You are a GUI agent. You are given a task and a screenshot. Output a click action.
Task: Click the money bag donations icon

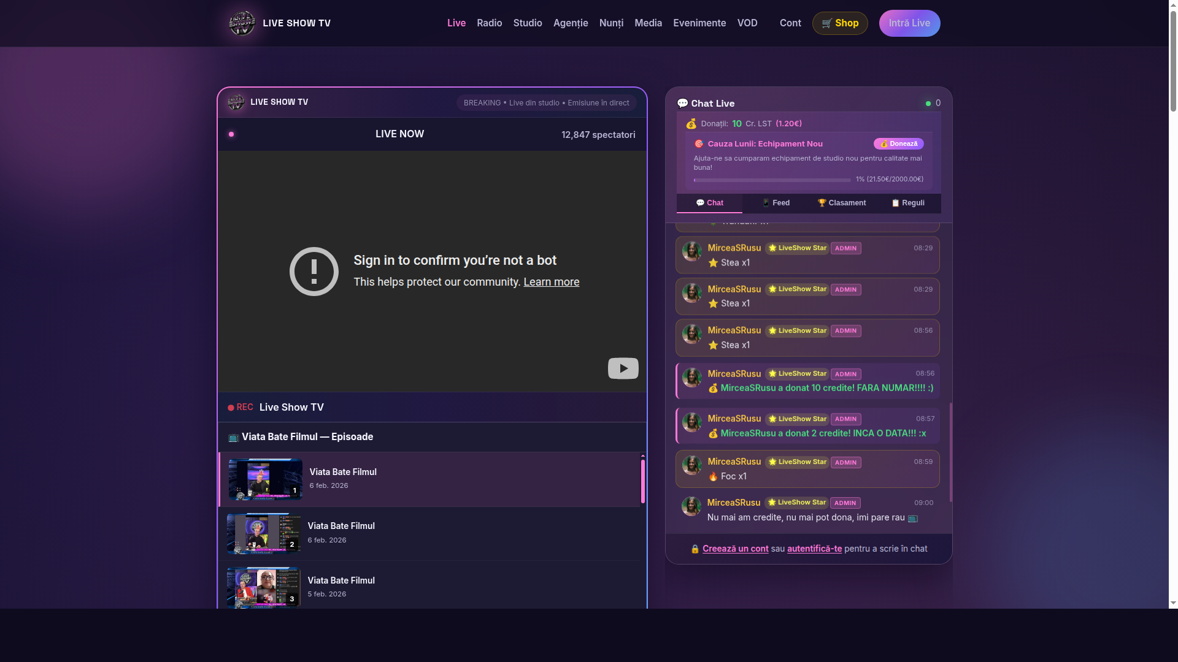pyautogui.click(x=691, y=123)
